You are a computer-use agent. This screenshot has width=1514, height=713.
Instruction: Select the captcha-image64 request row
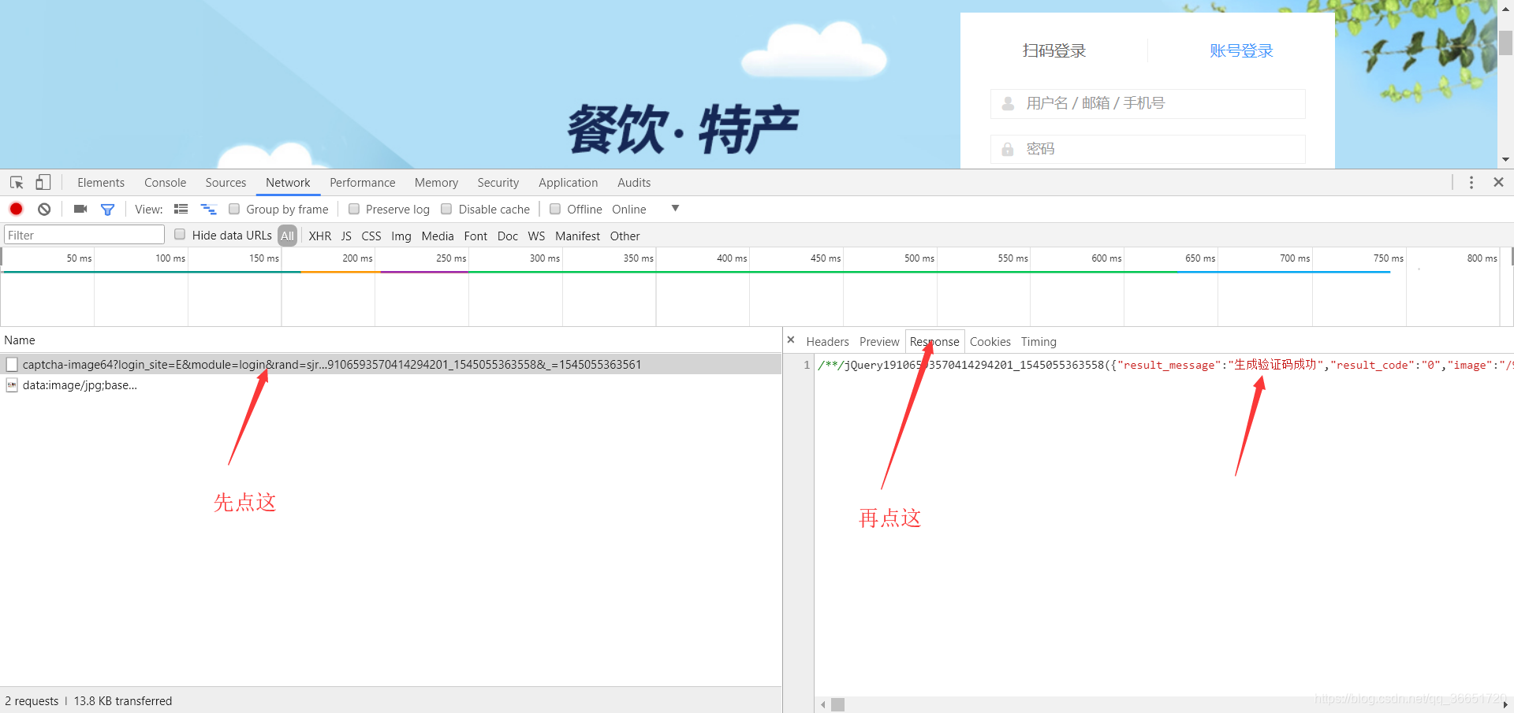[391, 364]
